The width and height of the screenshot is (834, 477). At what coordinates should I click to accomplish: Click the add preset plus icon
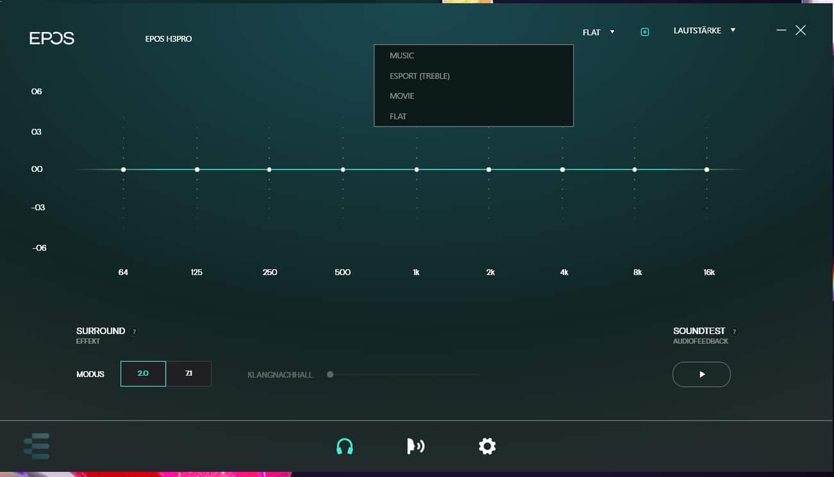click(645, 32)
